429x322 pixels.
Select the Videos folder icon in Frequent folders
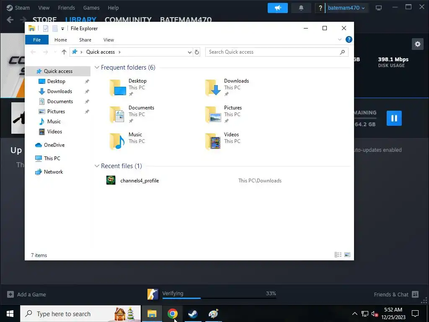213,141
